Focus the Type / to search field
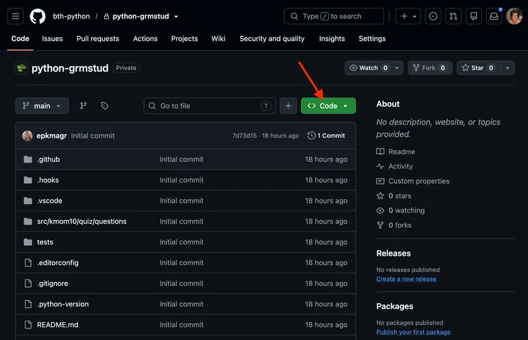 click(334, 16)
